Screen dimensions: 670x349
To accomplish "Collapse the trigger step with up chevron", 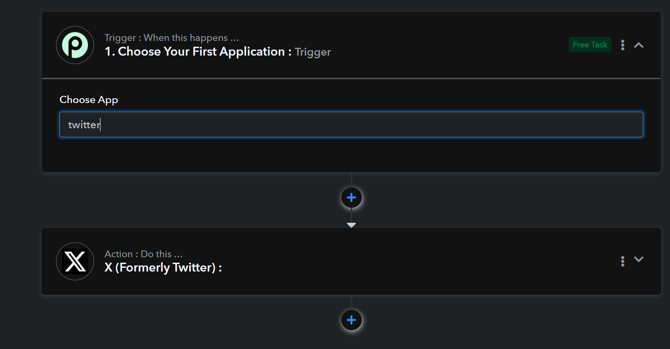I will (x=639, y=45).
